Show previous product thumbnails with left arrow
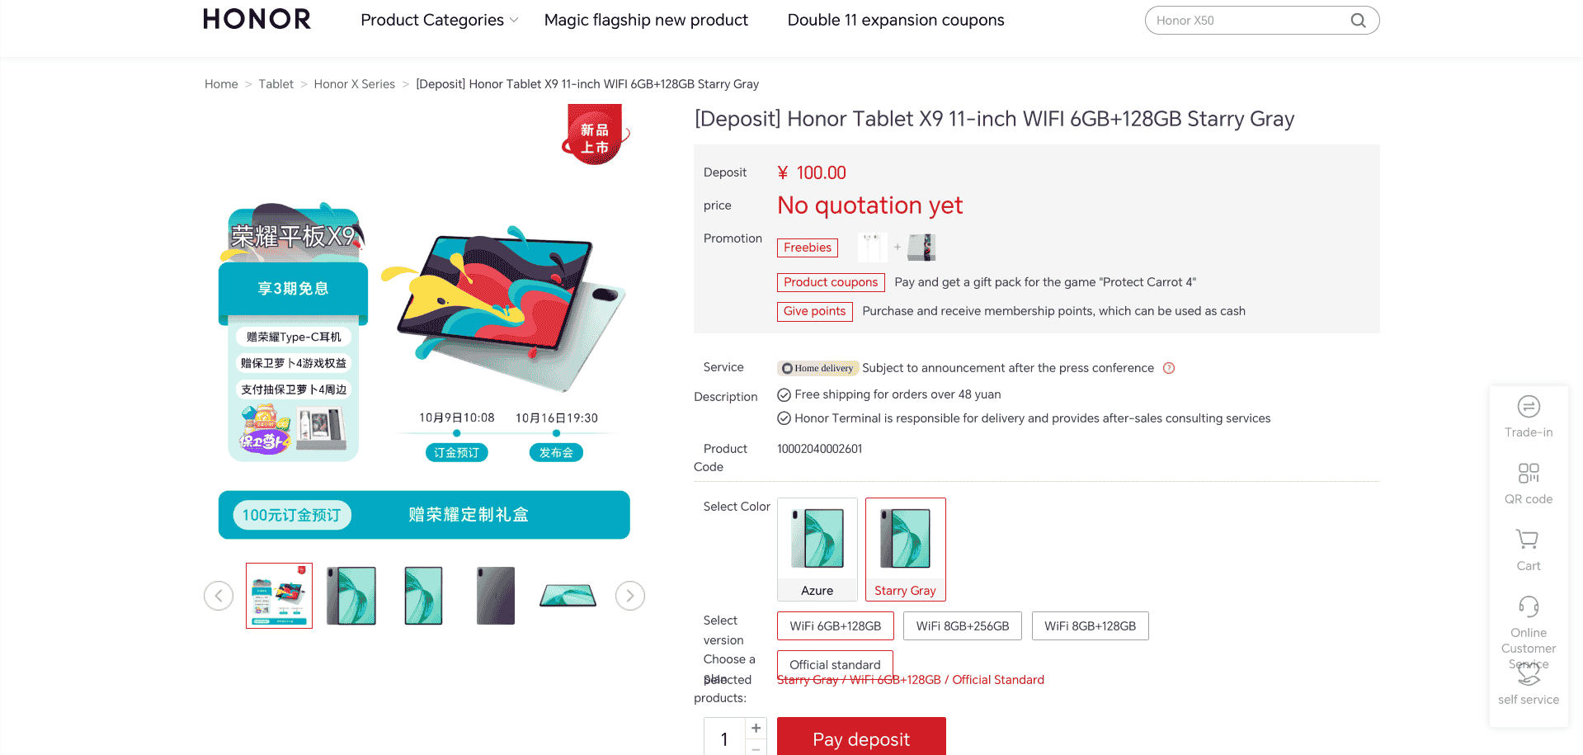 coord(219,596)
